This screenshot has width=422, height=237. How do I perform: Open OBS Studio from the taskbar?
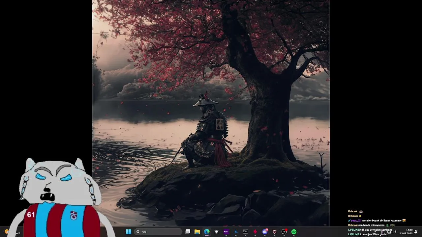(x=284, y=232)
